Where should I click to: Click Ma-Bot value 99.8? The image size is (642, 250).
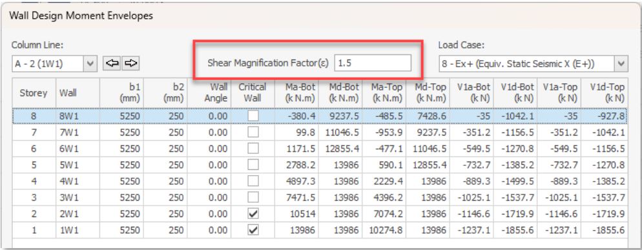pyautogui.click(x=306, y=132)
